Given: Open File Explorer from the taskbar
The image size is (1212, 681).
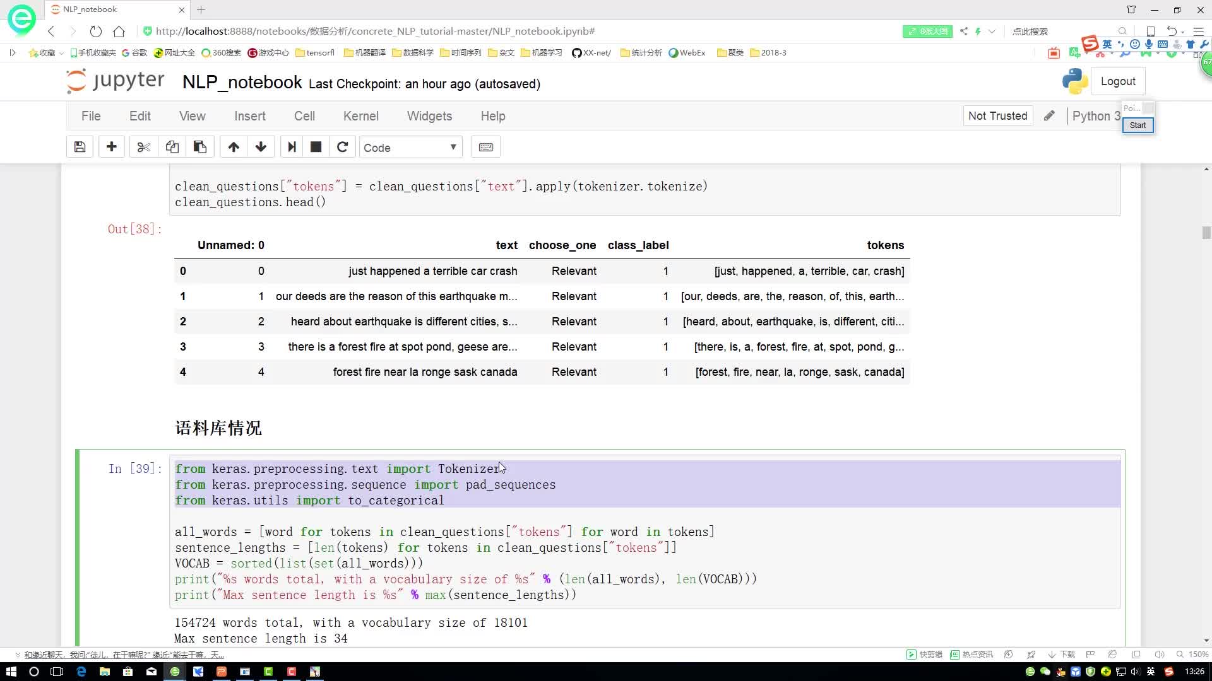Looking at the screenshot, I should pos(104,672).
